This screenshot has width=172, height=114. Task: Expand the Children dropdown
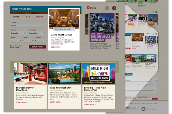click(x=40, y=41)
